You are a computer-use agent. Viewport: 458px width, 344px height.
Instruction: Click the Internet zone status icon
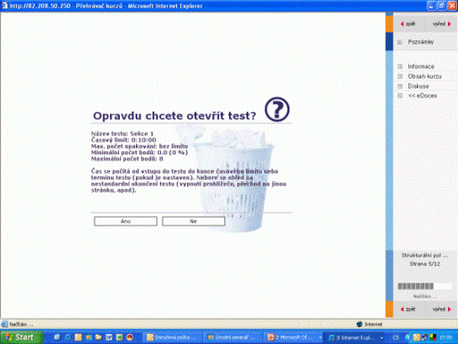360,324
